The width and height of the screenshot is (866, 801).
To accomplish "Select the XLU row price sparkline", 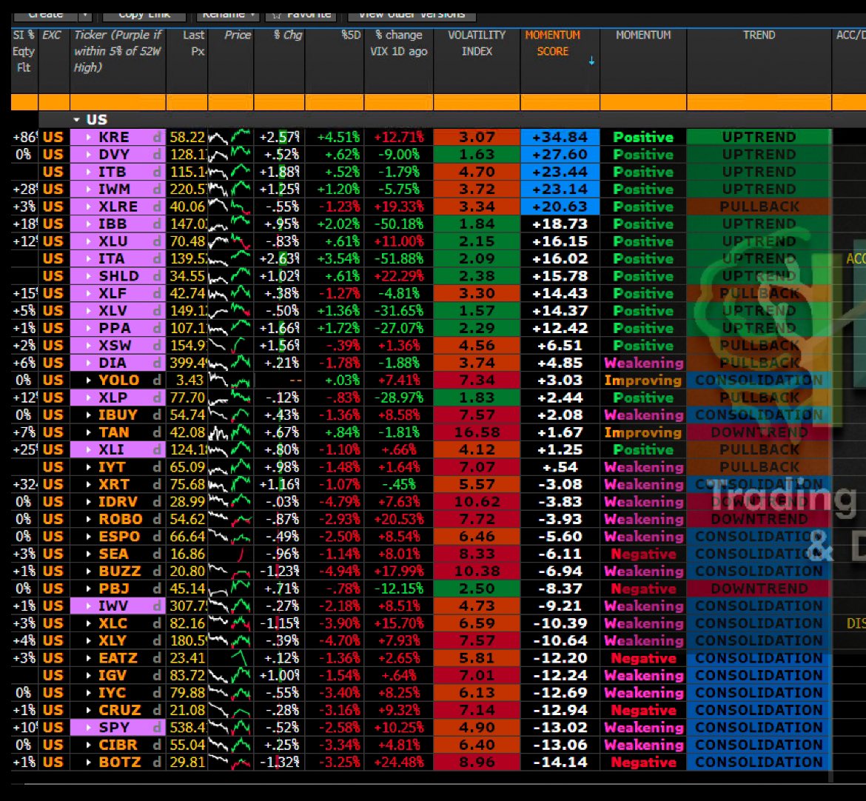I will (230, 241).
